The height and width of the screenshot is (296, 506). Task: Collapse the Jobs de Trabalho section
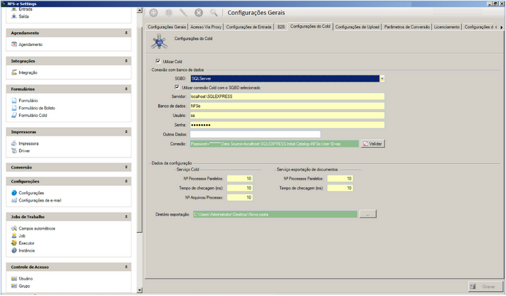pyautogui.click(x=126, y=217)
